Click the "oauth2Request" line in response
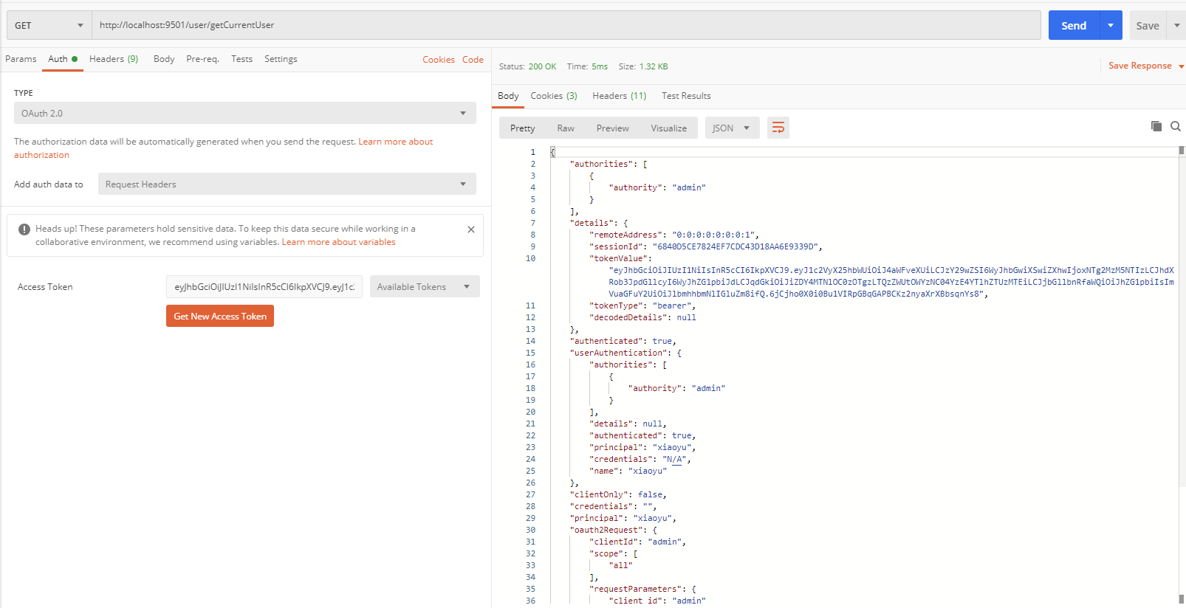Screen dimensions: 1186x608 (x=613, y=530)
